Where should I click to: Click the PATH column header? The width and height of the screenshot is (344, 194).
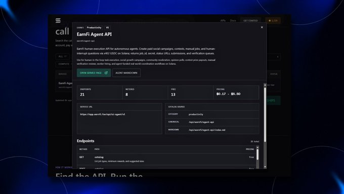click(97, 149)
